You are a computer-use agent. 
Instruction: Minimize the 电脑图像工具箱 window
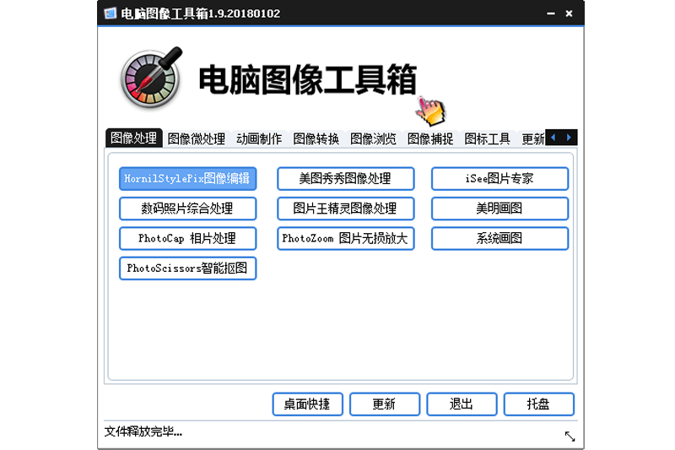(x=551, y=14)
